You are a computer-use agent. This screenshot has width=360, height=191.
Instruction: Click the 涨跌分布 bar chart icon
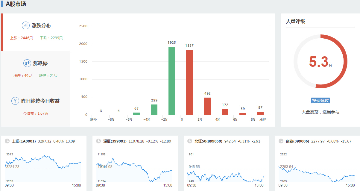click(26, 25)
